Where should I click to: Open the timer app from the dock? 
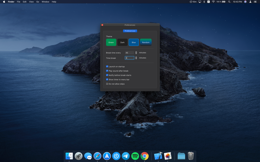tap(116, 156)
